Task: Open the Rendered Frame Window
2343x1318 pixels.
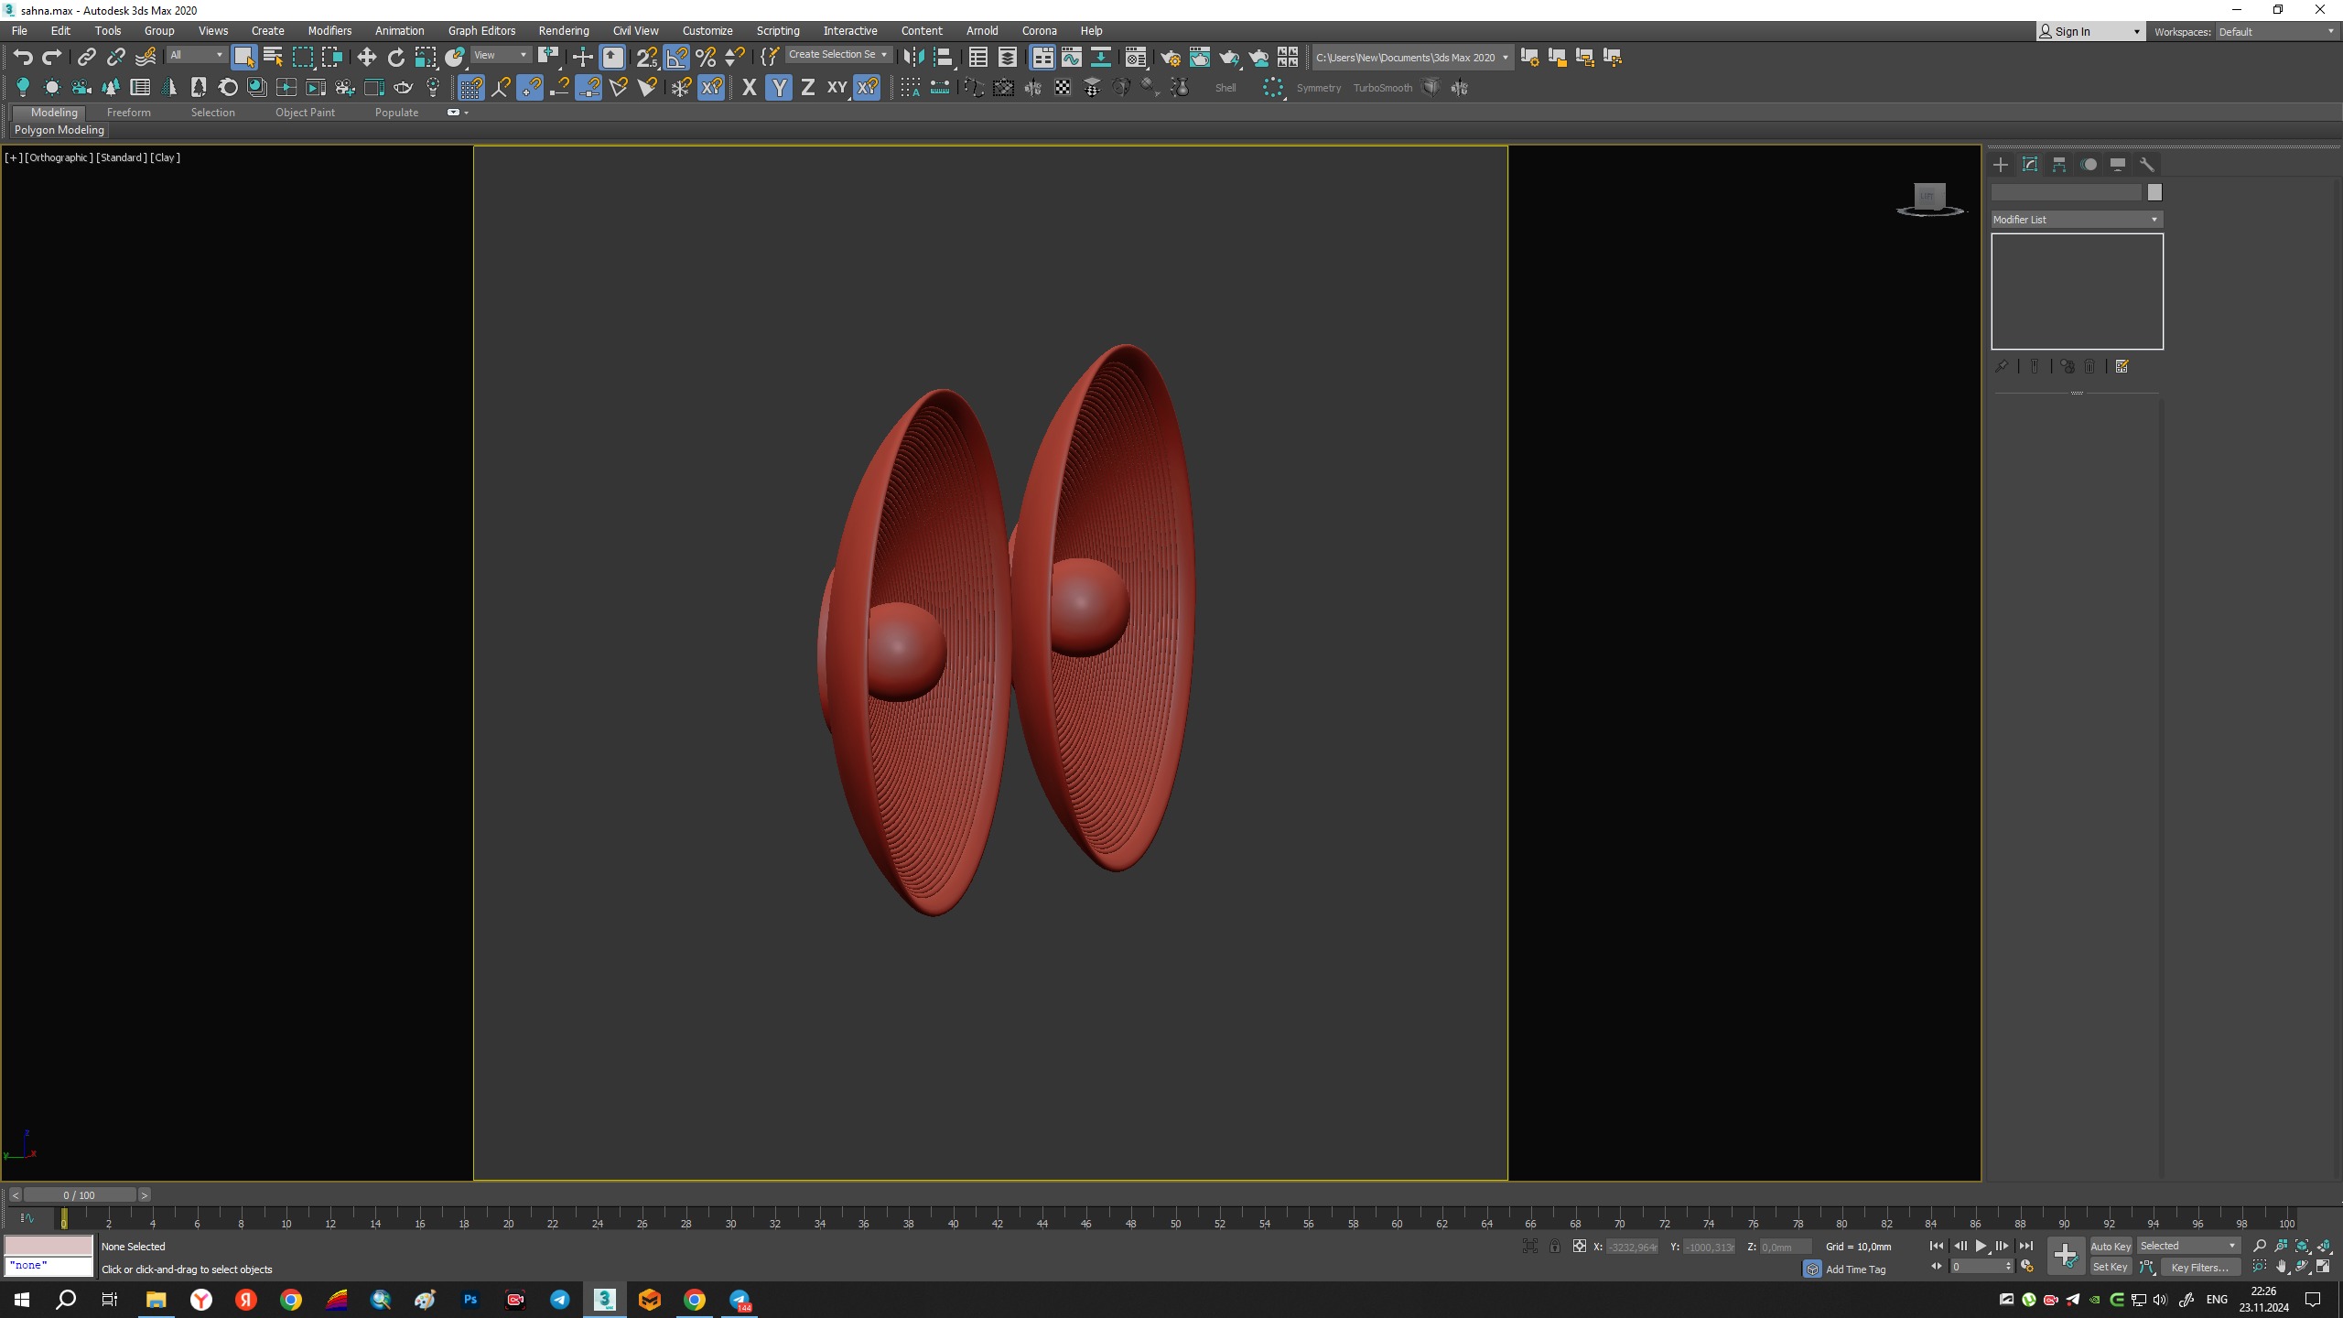Action: click(1199, 58)
